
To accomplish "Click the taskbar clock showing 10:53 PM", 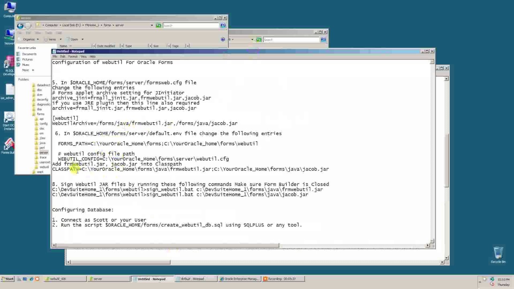I will click(x=504, y=279).
